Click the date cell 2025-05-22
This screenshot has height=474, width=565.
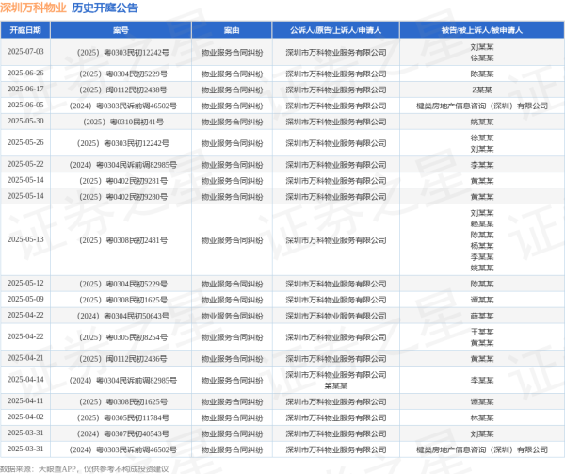[x=25, y=164]
